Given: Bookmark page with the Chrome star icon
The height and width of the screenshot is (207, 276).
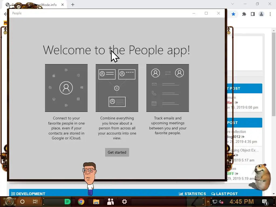Looking at the screenshot, I should coord(233,14).
